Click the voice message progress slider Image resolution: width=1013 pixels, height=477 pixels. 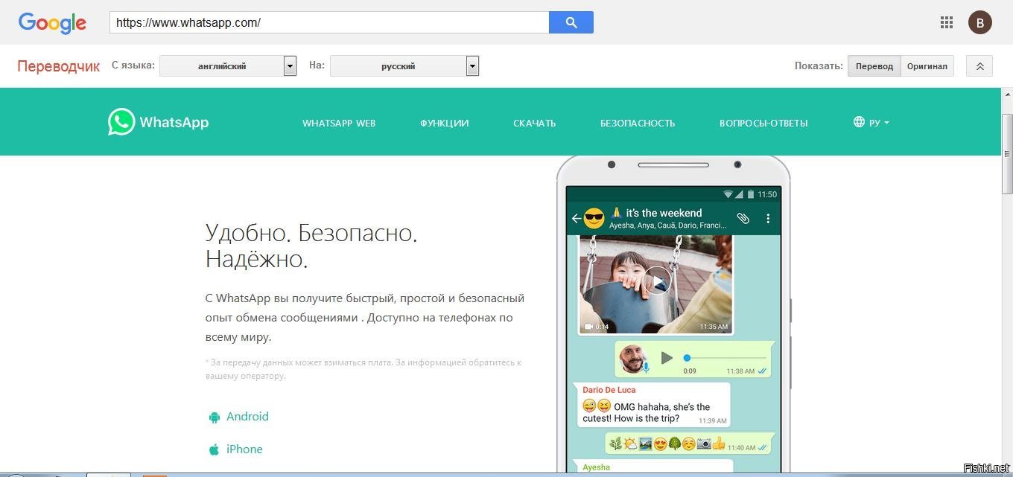tap(725, 358)
